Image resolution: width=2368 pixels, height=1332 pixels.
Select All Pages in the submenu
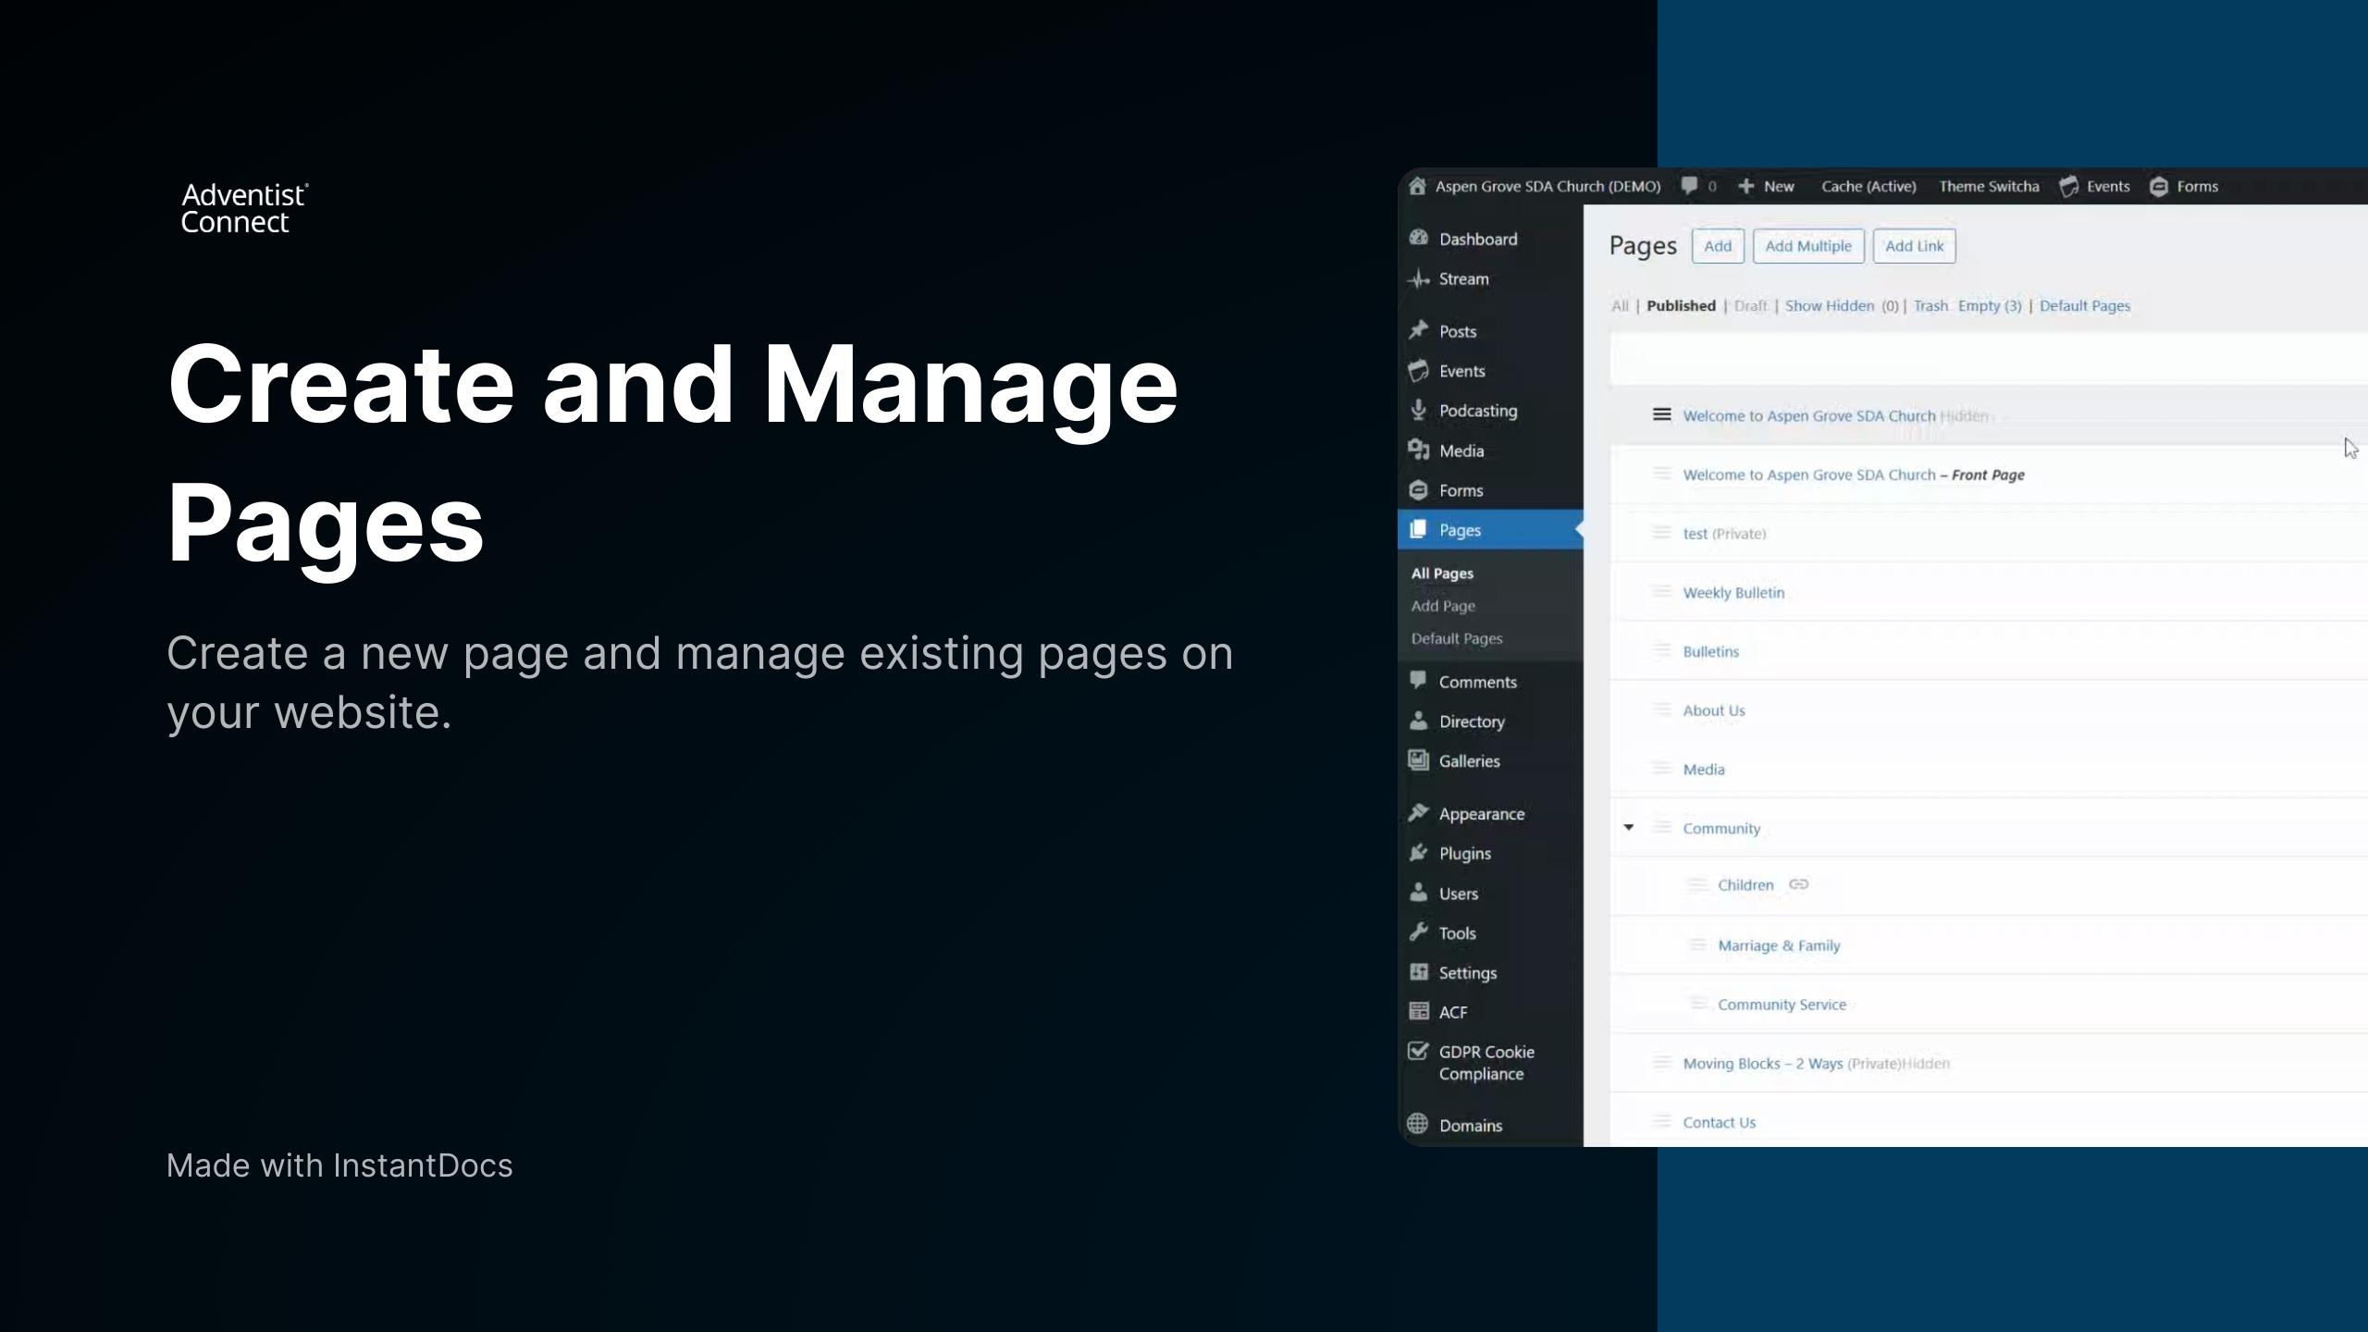coord(1443,573)
